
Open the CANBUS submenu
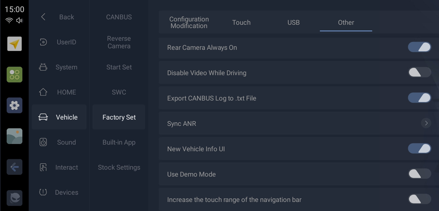(x=119, y=17)
